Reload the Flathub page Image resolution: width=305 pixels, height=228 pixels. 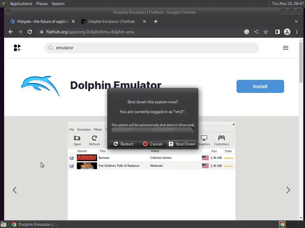[x=30, y=32]
